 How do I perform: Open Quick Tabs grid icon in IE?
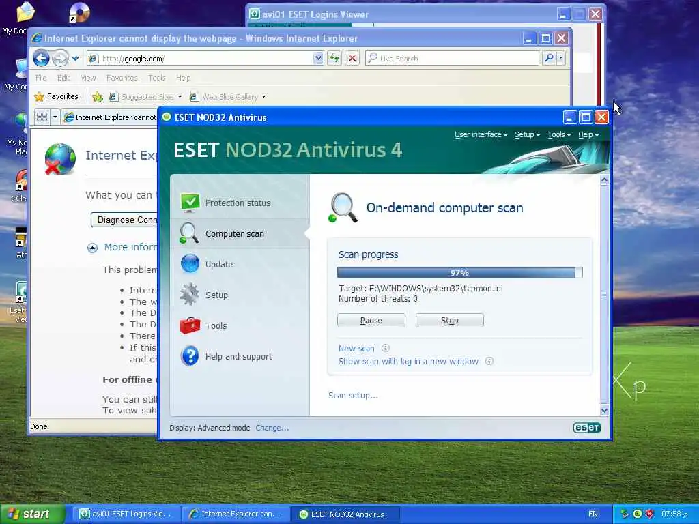click(x=42, y=117)
